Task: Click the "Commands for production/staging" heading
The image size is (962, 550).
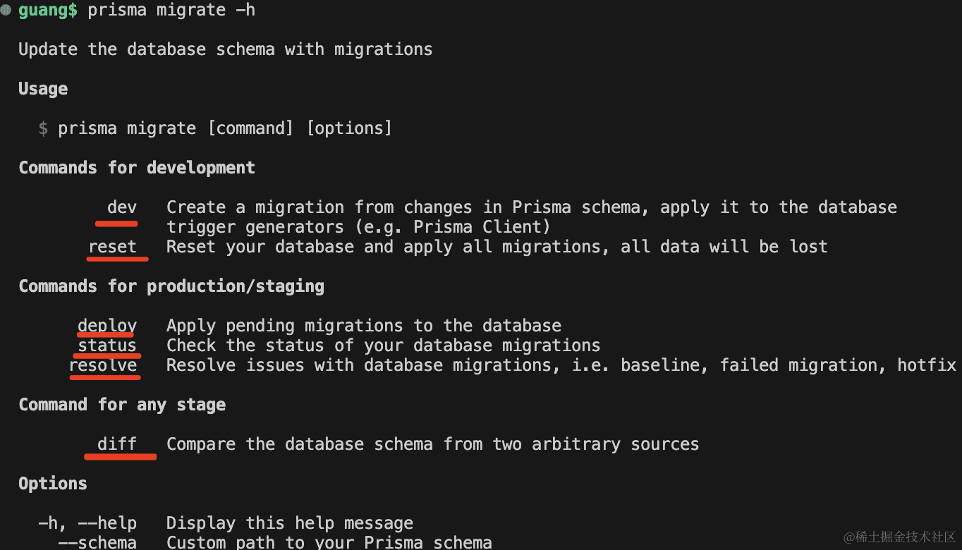Action: click(171, 286)
